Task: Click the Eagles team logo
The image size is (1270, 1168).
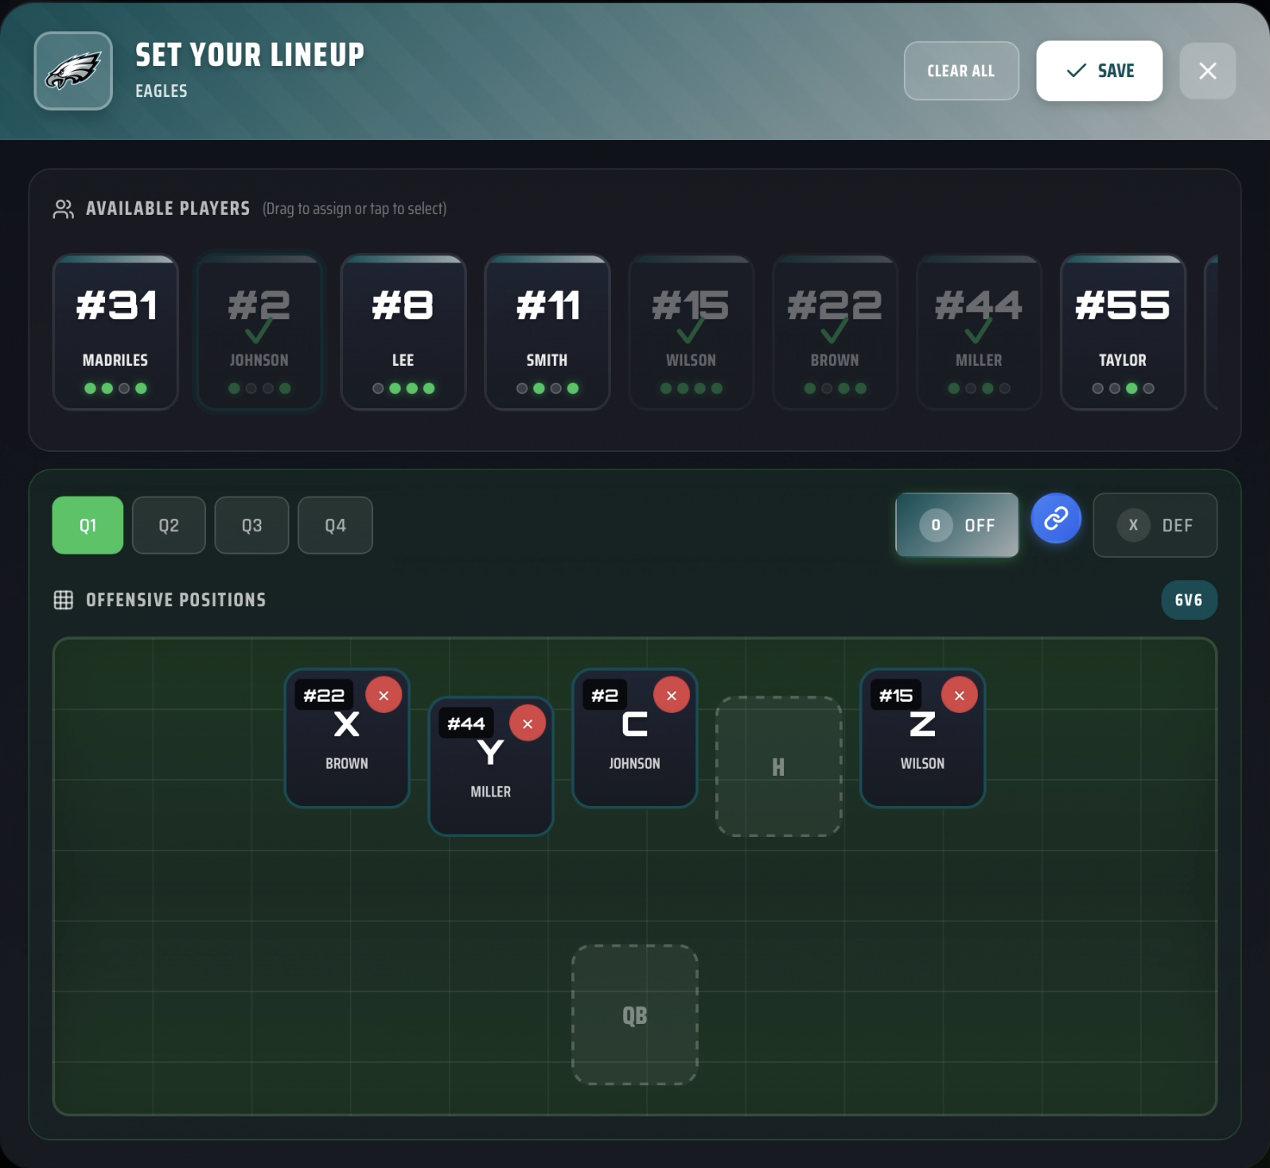Action: pyautogui.click(x=73, y=71)
